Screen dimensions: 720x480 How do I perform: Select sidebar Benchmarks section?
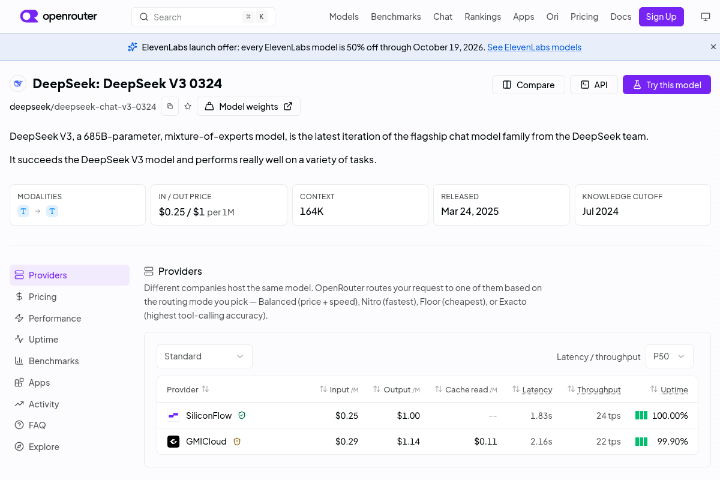pyautogui.click(x=70, y=361)
